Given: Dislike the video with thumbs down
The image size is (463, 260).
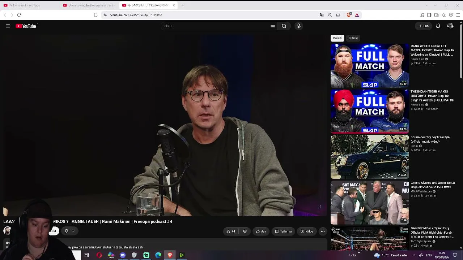Looking at the screenshot, I should click(245, 231).
